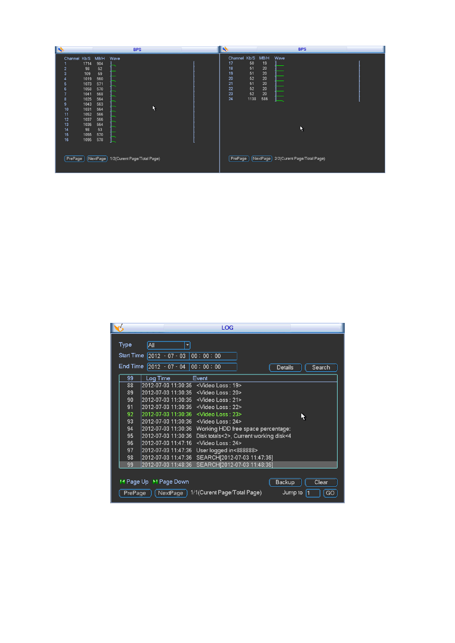Click the Page Up green arrow icon
The height and width of the screenshot is (643, 455).
click(122, 482)
